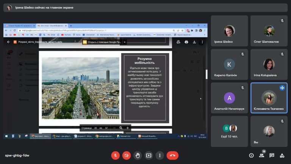
Task: Select Кирило Калінін participant tile
Action: (229, 64)
